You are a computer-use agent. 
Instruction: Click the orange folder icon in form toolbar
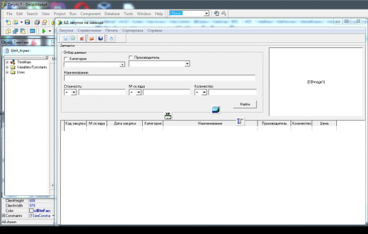point(92,39)
